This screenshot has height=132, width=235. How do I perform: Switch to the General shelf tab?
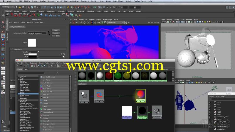point(9,11)
